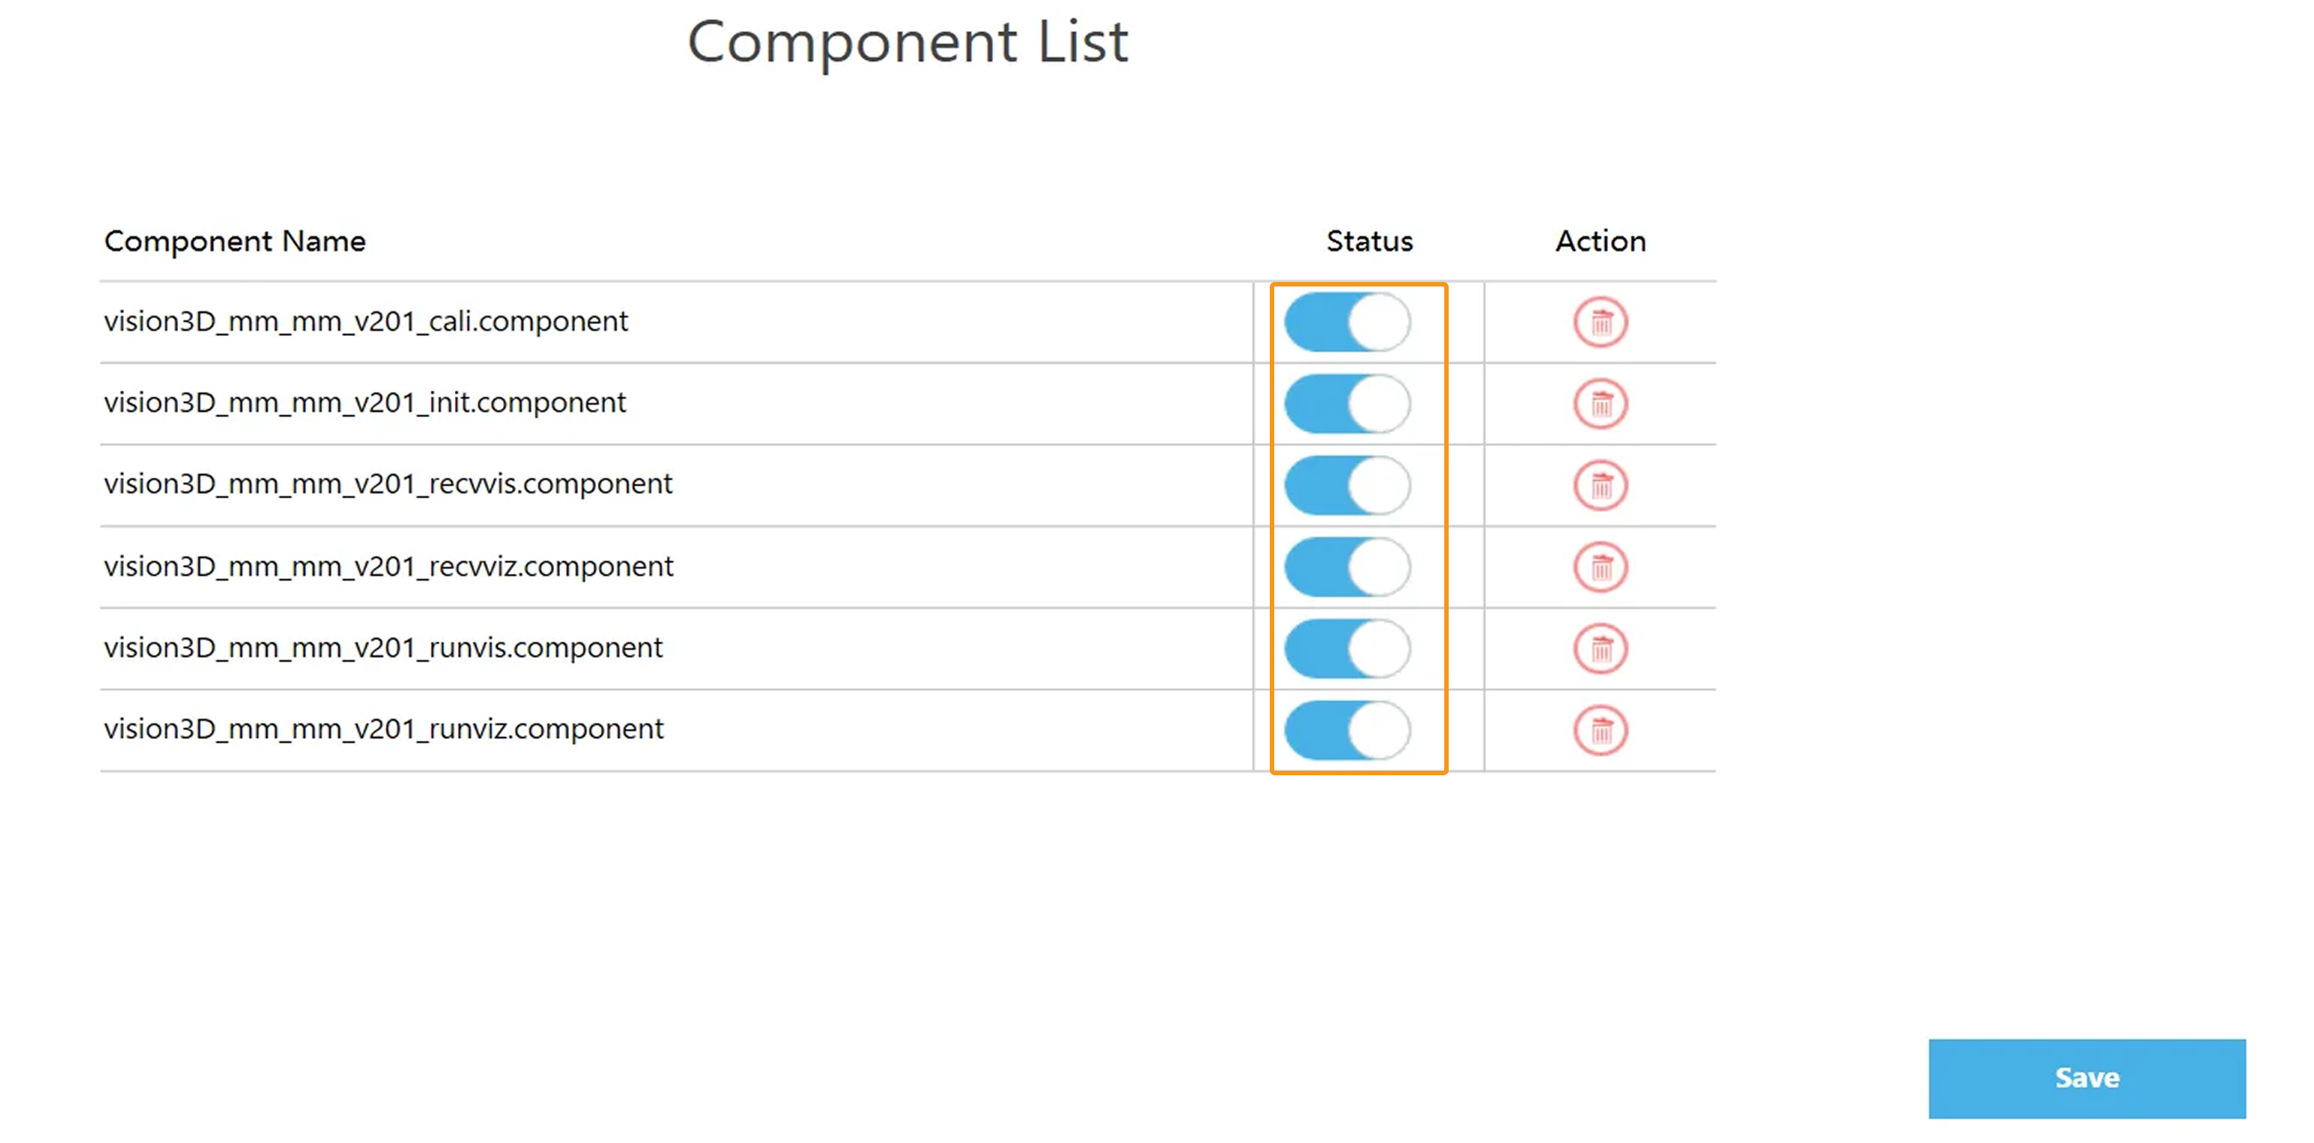Disable the v201_cali component status

coord(1346,322)
